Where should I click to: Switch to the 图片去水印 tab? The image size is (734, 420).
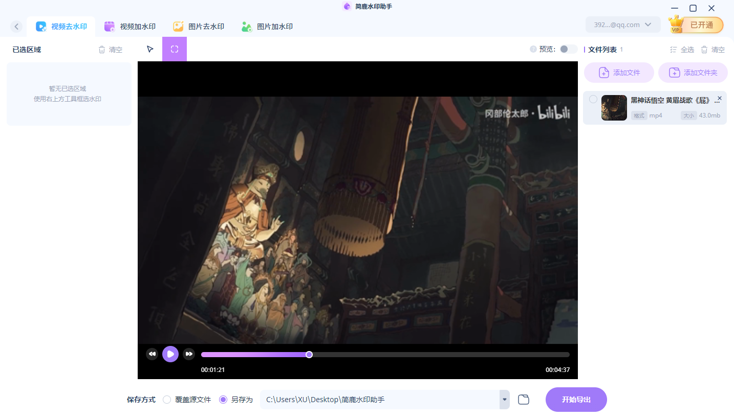(199, 27)
